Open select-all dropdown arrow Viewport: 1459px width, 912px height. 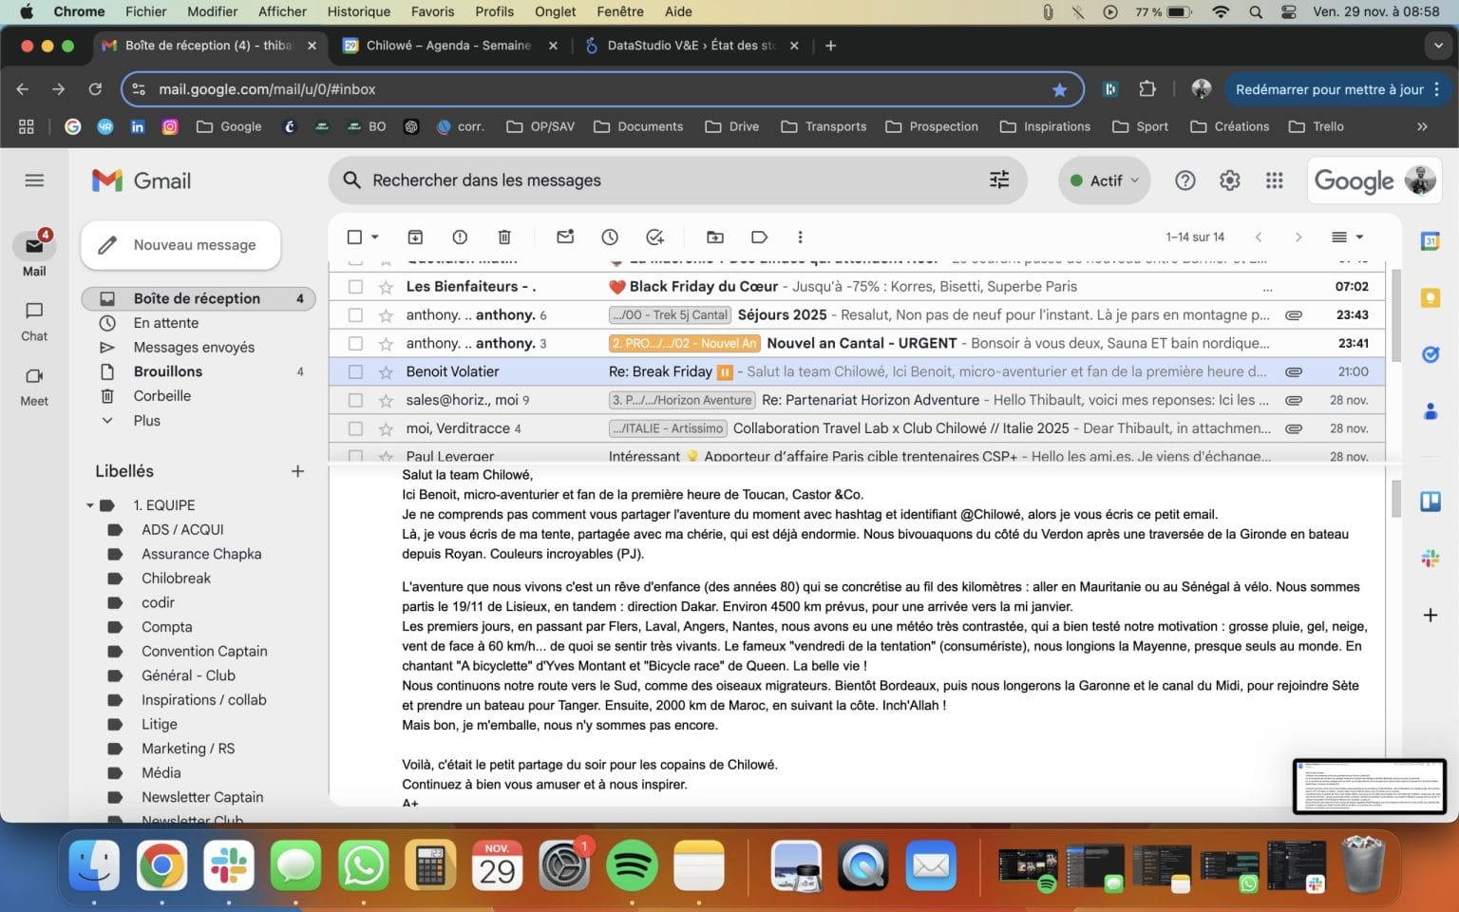[x=375, y=237]
